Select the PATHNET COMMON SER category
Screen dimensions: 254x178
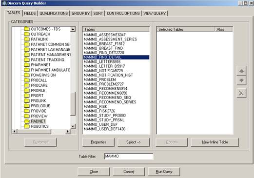click(51, 44)
